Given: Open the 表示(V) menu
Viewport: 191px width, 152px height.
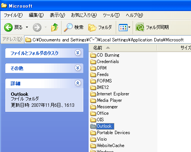Looking at the screenshot, I should [57, 15].
